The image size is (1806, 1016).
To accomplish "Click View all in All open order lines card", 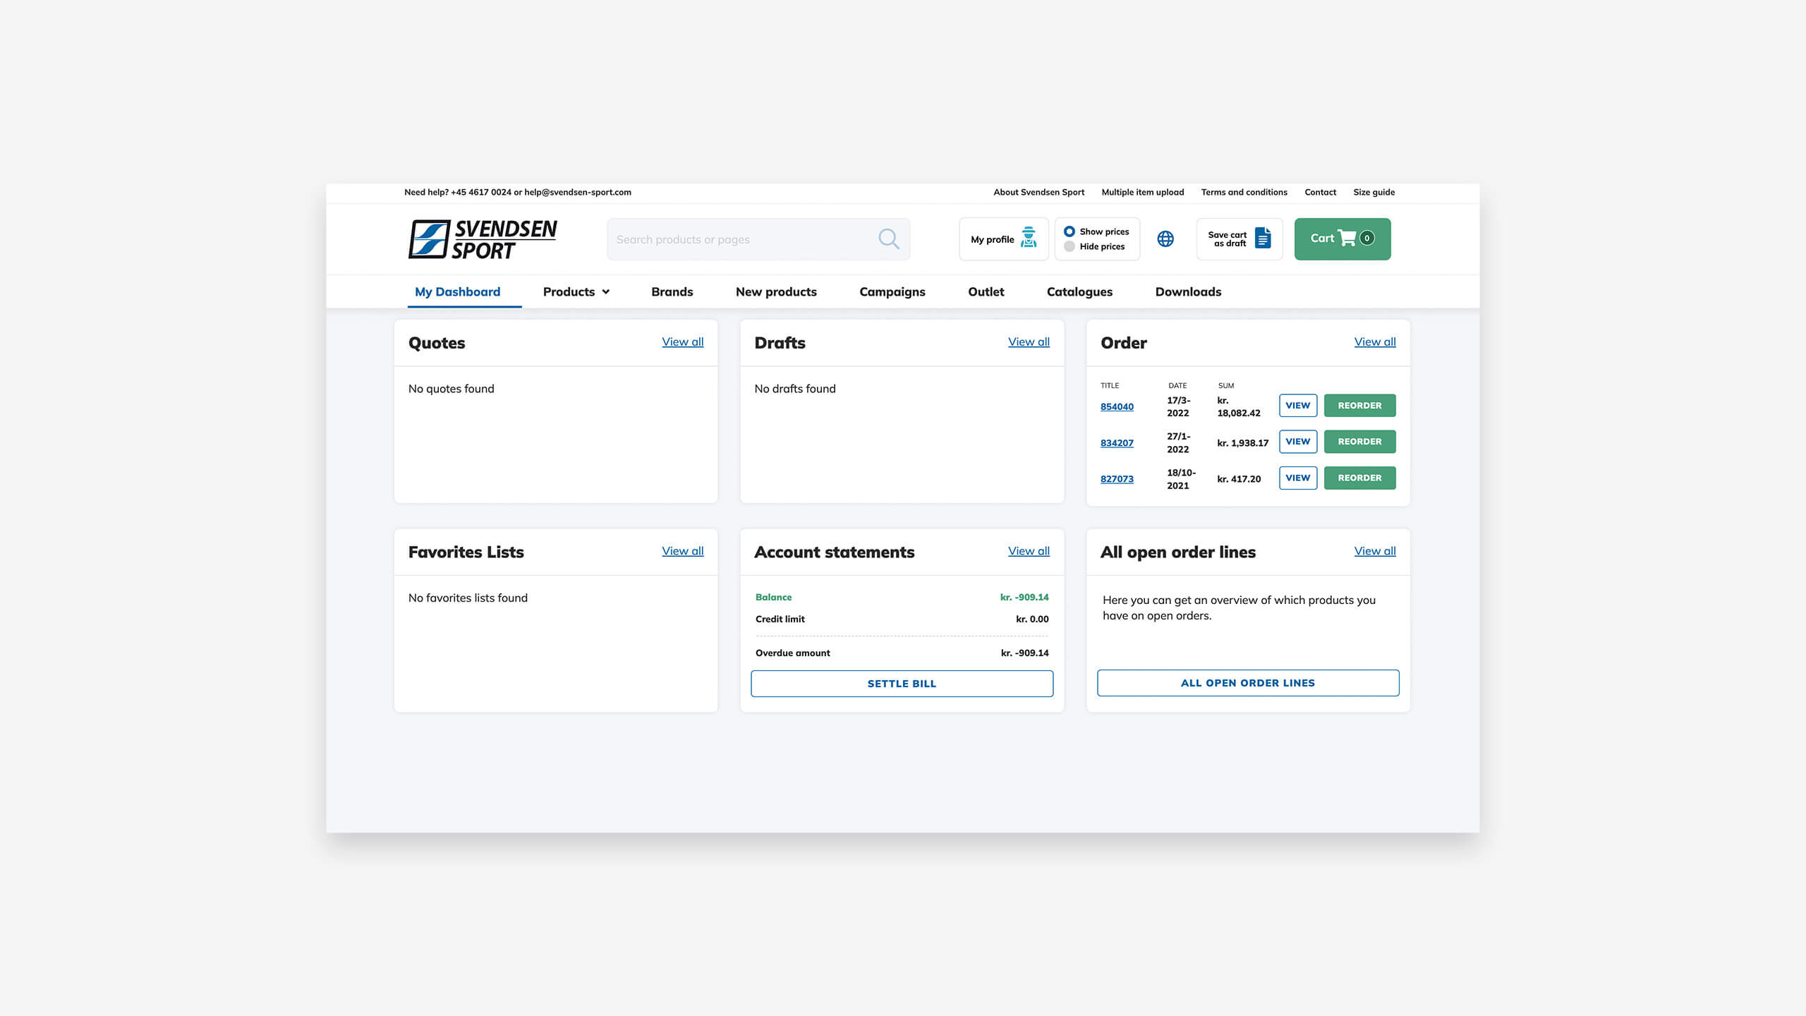I will [1375, 551].
